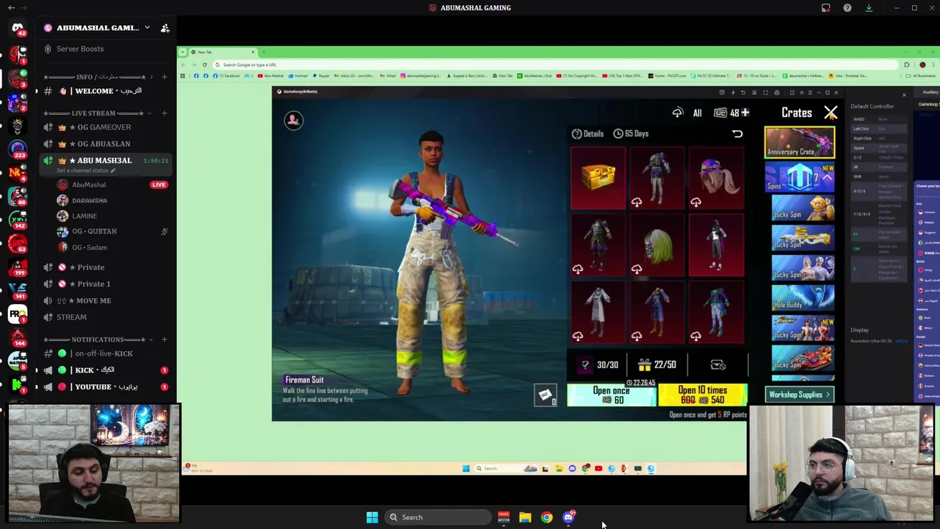Click the muted microphone icon beside OG - QUBTAN
The width and height of the screenshot is (940, 529).
point(164,231)
